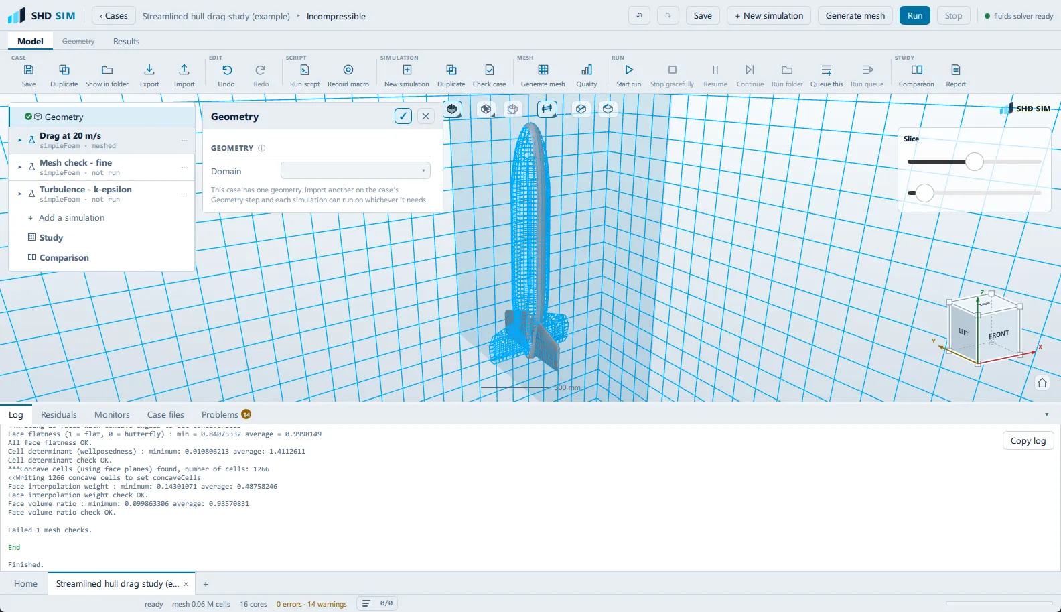Image resolution: width=1061 pixels, height=612 pixels.
Task: Switch to Case files tab
Action: [165, 414]
